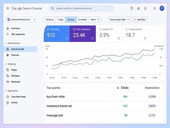Open the Pages indexing link

click(20, 70)
